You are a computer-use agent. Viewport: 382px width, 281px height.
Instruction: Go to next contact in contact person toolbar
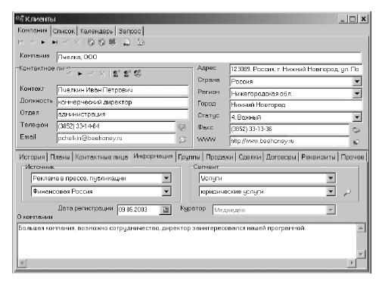pos(80,73)
